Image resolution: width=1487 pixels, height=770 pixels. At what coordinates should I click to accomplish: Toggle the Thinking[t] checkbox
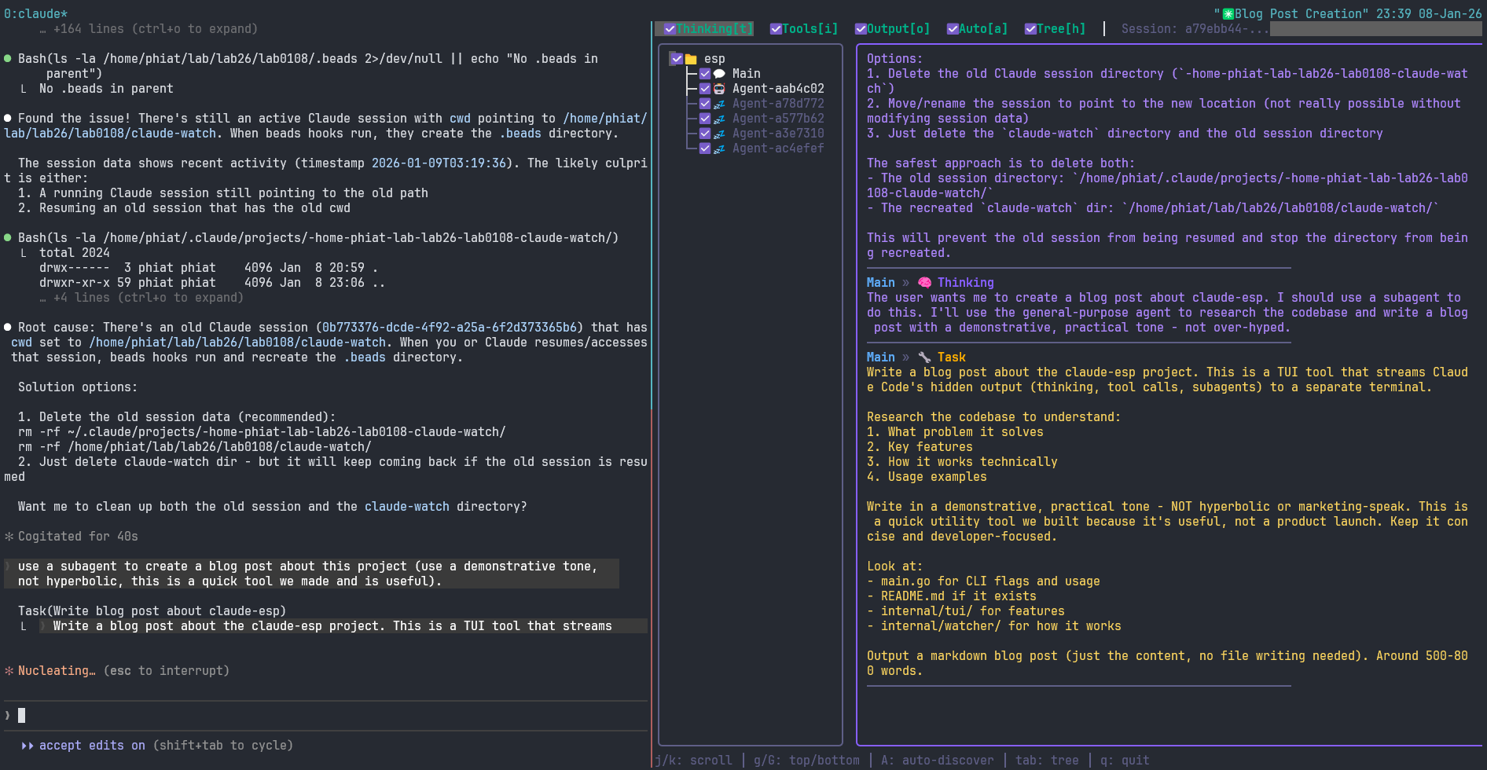670,29
